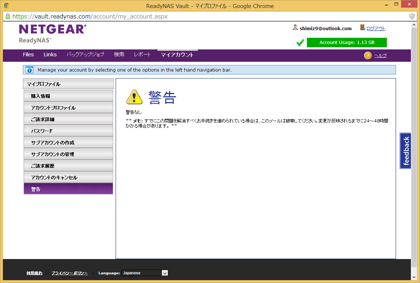Switch to the Links tab
The height and width of the screenshot is (283, 420).
50,54
